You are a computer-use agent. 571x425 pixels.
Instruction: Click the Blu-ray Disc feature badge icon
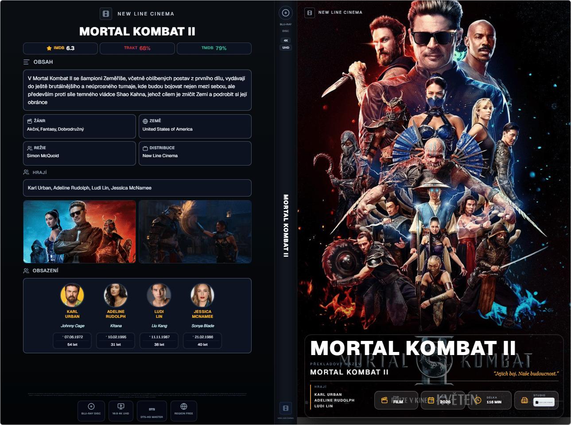click(x=91, y=406)
